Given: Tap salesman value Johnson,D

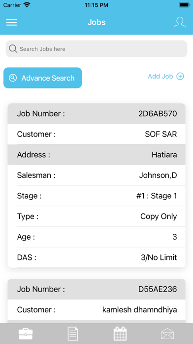Looking at the screenshot, I should point(158,175).
